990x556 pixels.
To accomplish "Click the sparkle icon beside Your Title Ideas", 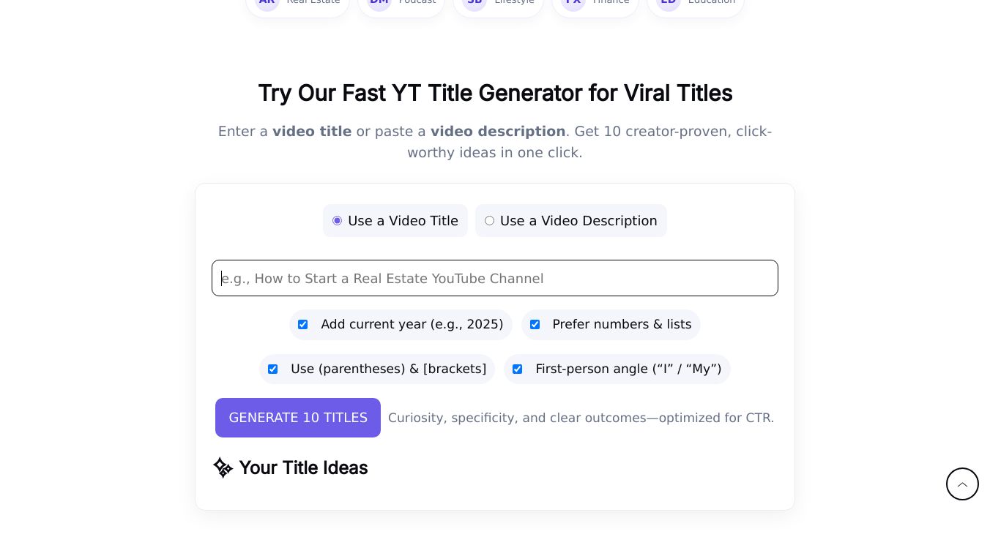I will (x=223, y=467).
